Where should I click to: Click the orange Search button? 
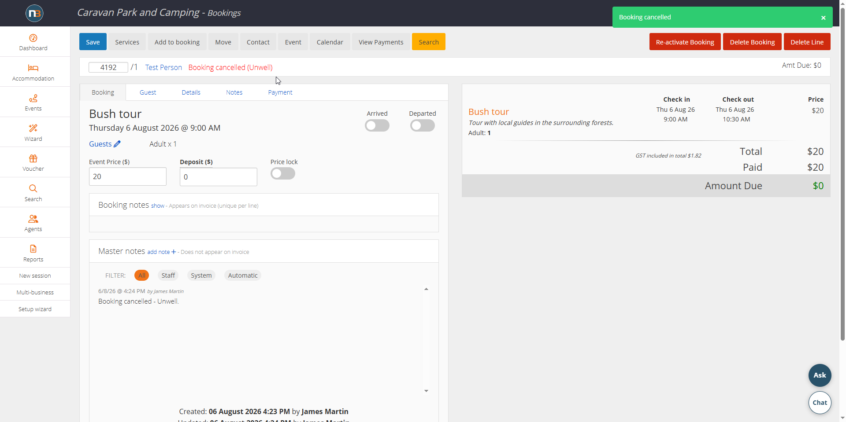click(x=429, y=42)
